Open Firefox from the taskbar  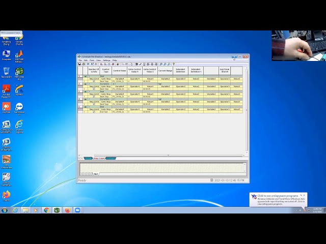67,210
